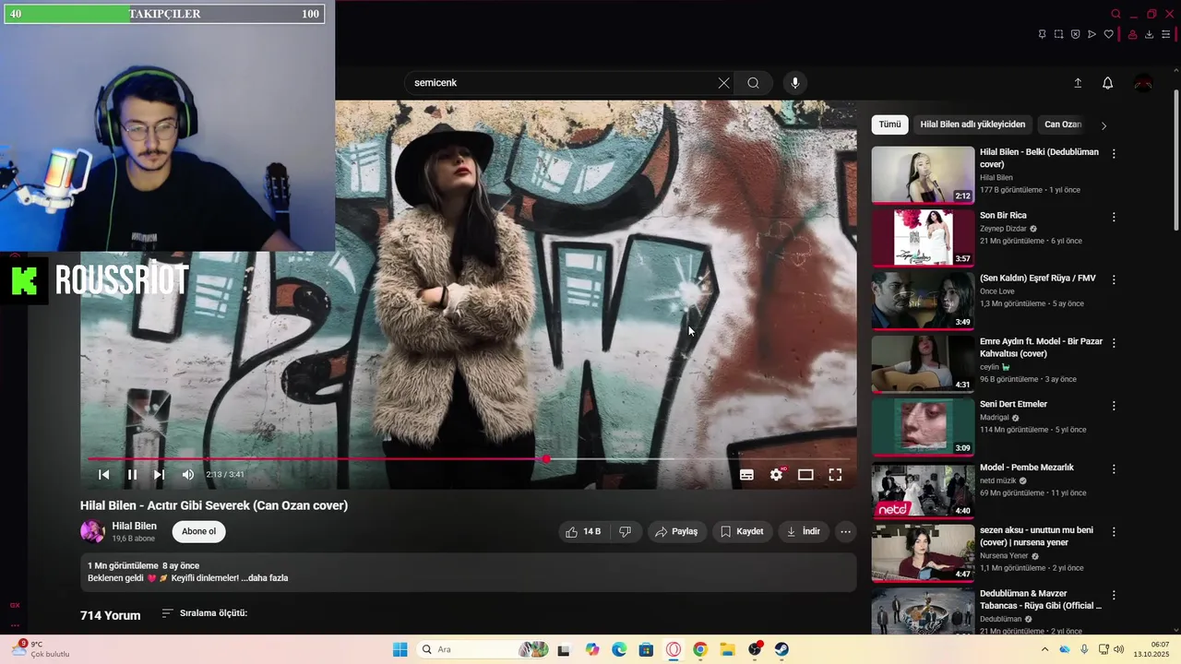Screen dimensions: 1181x664
Task: Select the Hilal Bilen adlı yükleyiciden chip
Action: pyautogui.click(x=972, y=125)
